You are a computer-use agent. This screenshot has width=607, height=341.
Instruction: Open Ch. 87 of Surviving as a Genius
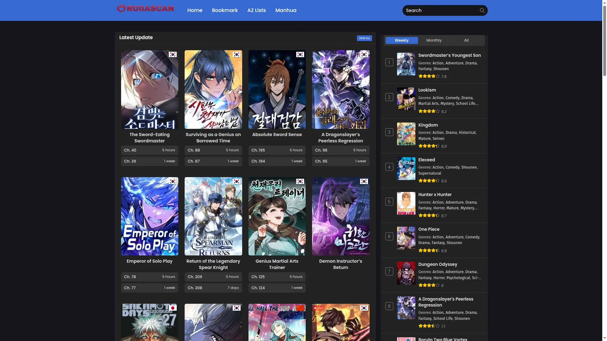tap(213, 161)
